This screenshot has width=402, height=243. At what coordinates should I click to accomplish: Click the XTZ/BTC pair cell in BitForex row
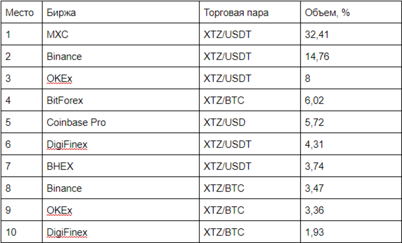[224, 100]
